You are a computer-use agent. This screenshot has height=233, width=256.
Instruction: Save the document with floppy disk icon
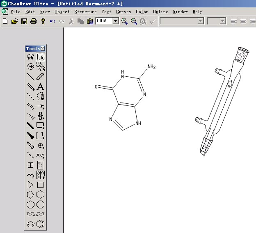[x=24, y=21]
